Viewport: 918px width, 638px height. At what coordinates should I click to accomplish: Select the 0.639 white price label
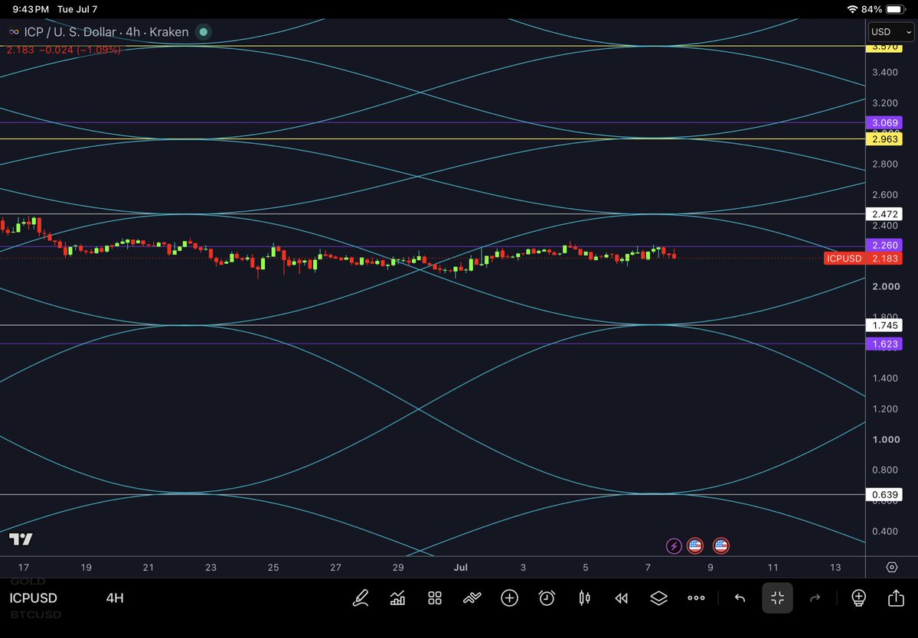tap(884, 495)
